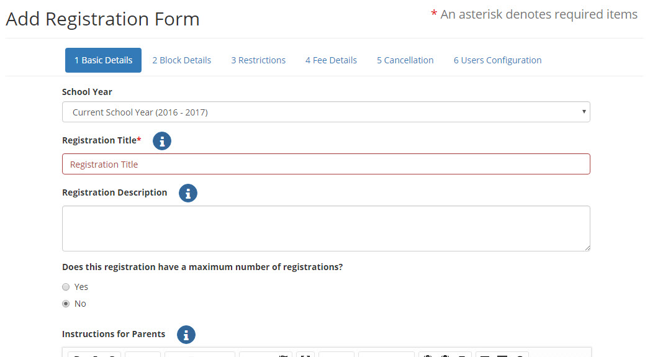Switch to the 2 Block Details tab
Viewport: 650px width, 357px height.
coord(181,60)
